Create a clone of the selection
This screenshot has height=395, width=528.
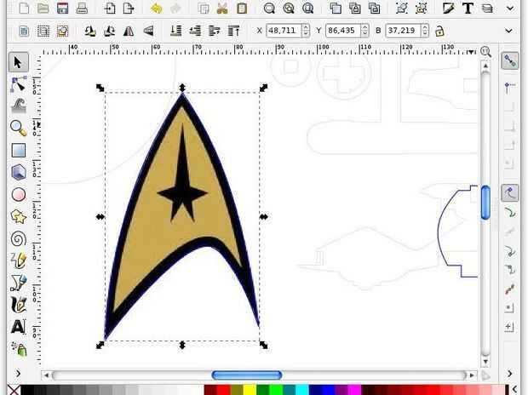(354, 8)
